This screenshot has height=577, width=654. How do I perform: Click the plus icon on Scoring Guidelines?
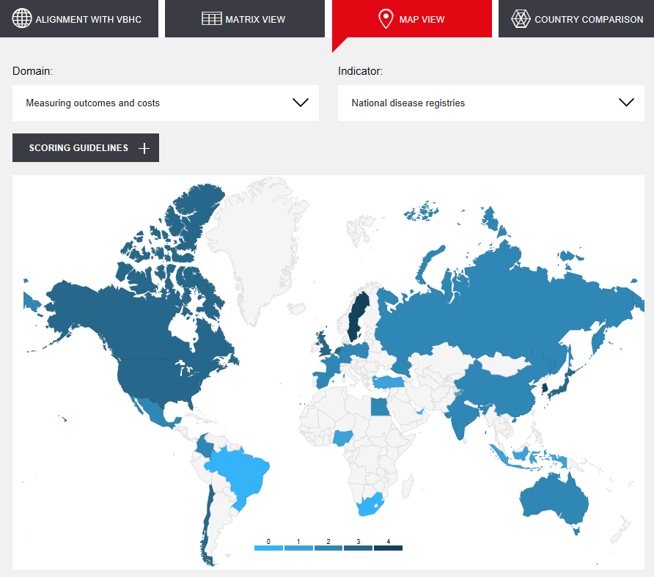(144, 148)
